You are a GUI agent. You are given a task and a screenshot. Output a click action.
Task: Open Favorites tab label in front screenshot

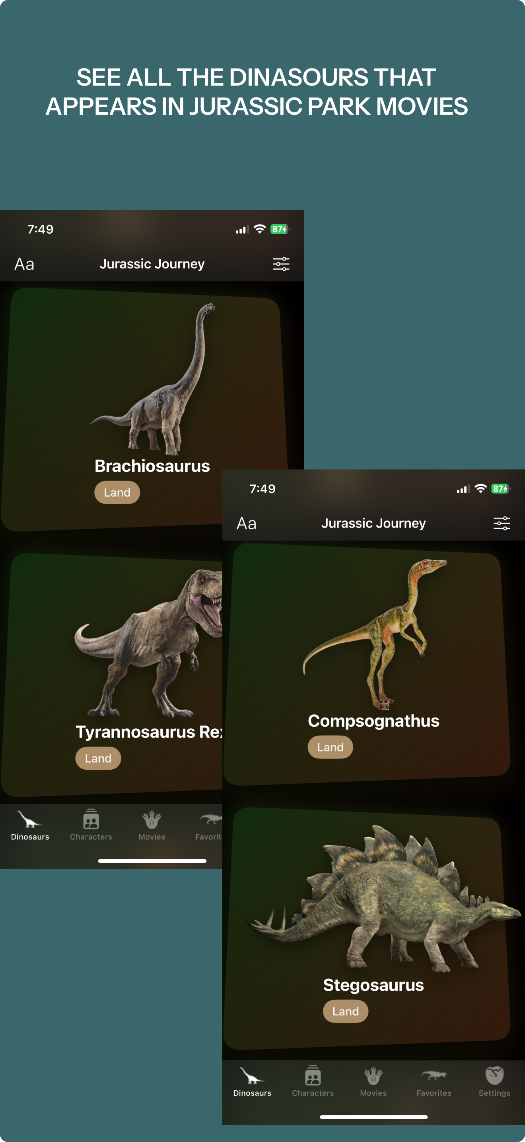(x=434, y=1093)
